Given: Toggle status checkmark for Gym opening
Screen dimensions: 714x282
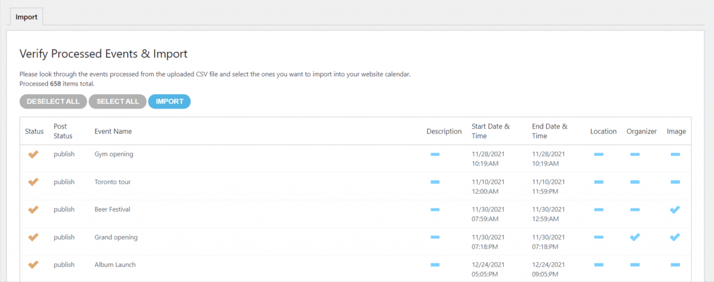Looking at the screenshot, I should [x=33, y=154].
